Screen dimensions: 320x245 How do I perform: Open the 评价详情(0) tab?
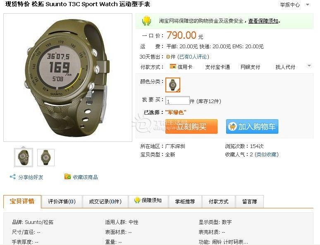point(62,201)
